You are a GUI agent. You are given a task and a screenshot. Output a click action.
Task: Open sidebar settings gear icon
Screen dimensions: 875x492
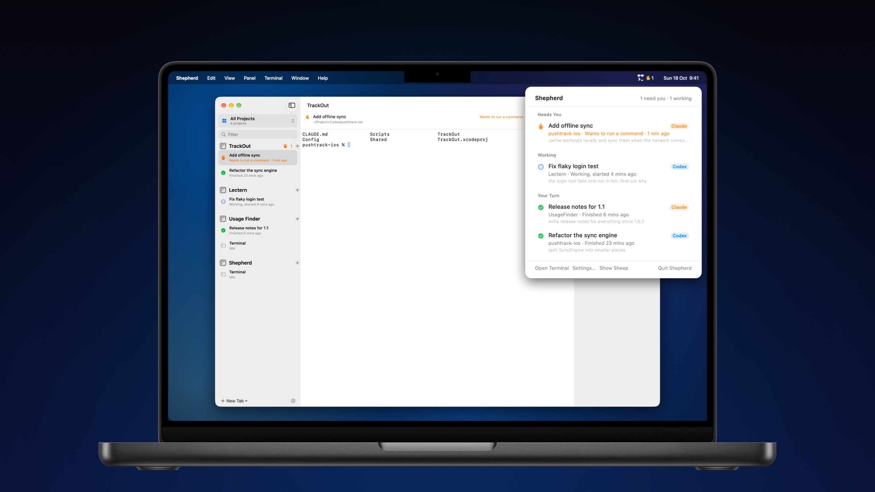(x=293, y=401)
